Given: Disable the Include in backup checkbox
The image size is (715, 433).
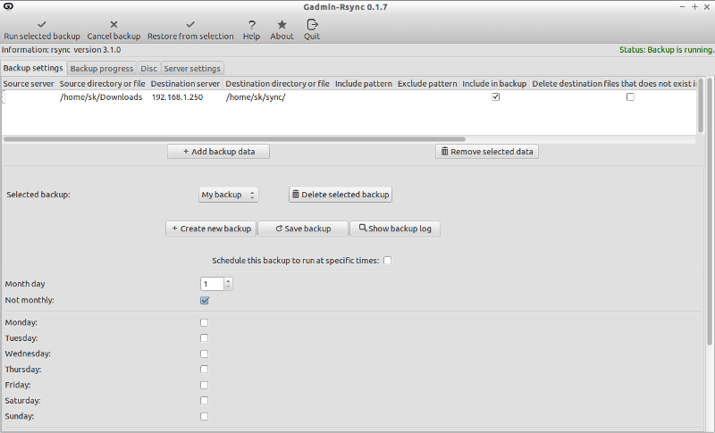Looking at the screenshot, I should [496, 97].
